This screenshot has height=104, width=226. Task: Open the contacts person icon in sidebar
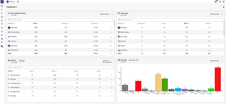pos(2,13)
